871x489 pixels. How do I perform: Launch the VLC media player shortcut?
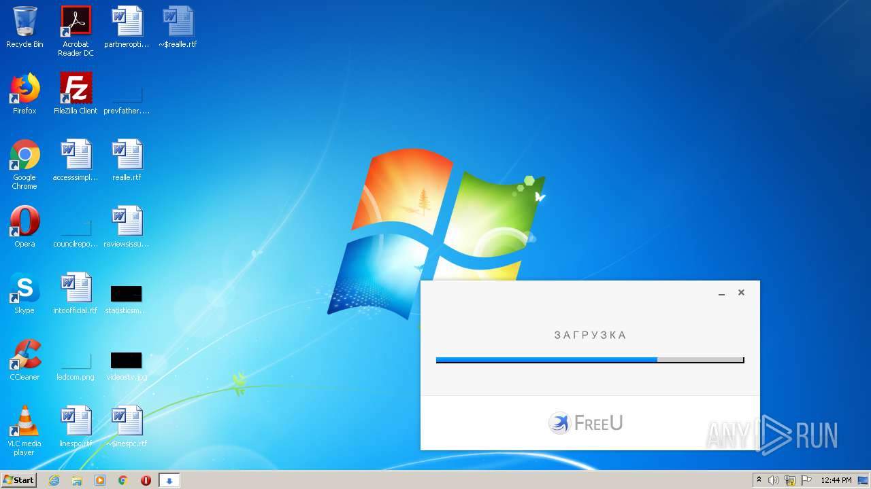[24, 431]
